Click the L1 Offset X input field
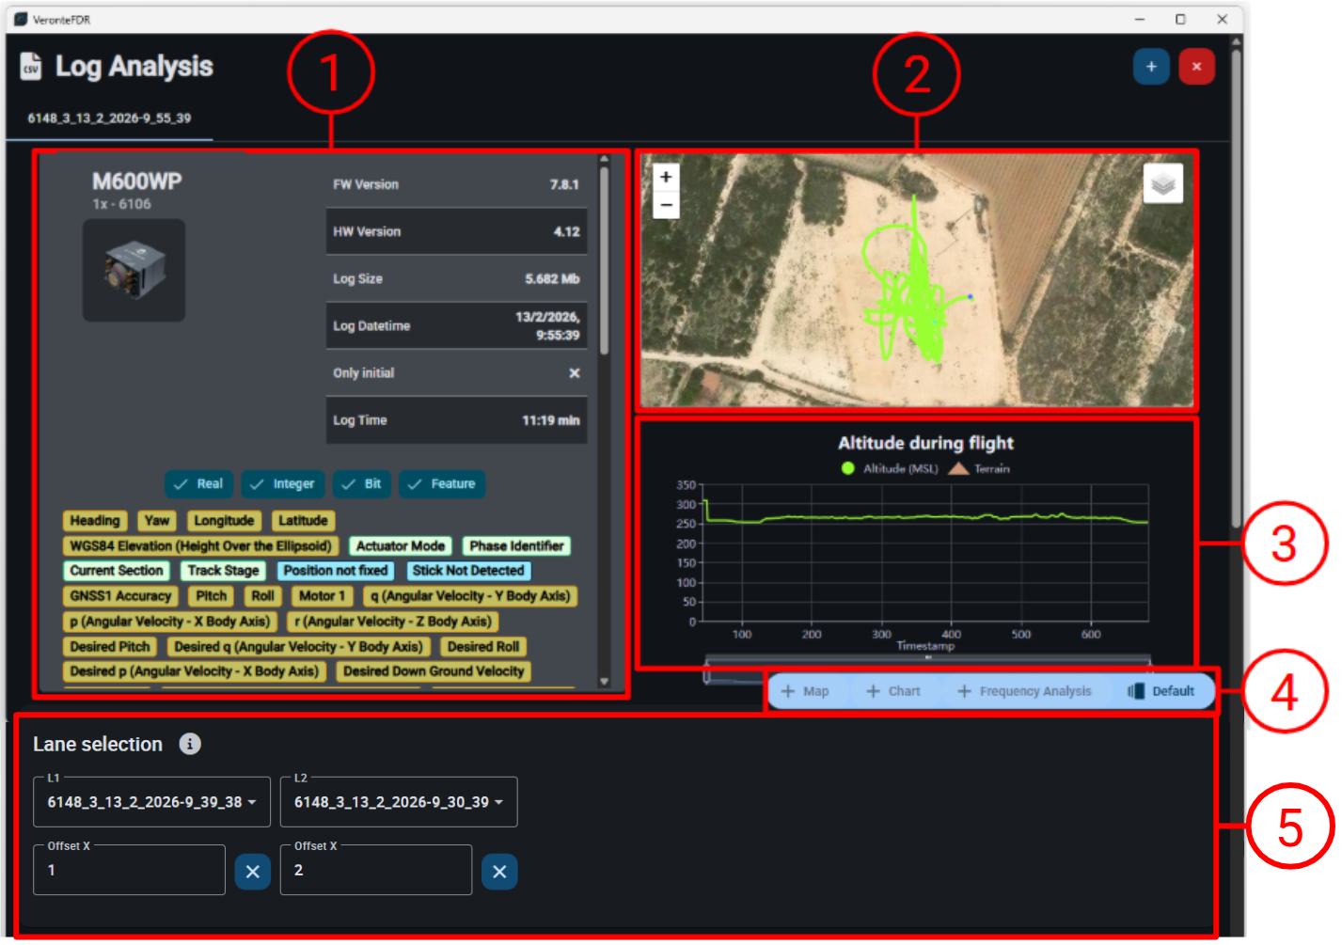 pyautogui.click(x=129, y=871)
